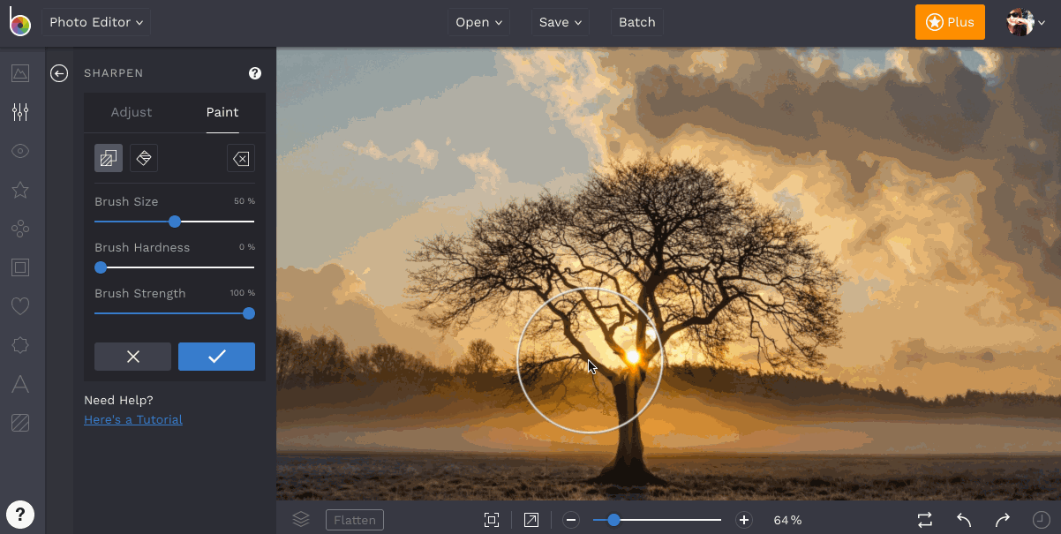The width and height of the screenshot is (1061, 534).
Task: Click the Batch button
Action: click(637, 22)
